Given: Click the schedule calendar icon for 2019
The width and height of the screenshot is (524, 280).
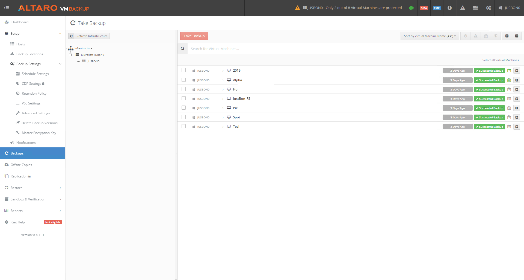Looking at the screenshot, I should (x=509, y=71).
